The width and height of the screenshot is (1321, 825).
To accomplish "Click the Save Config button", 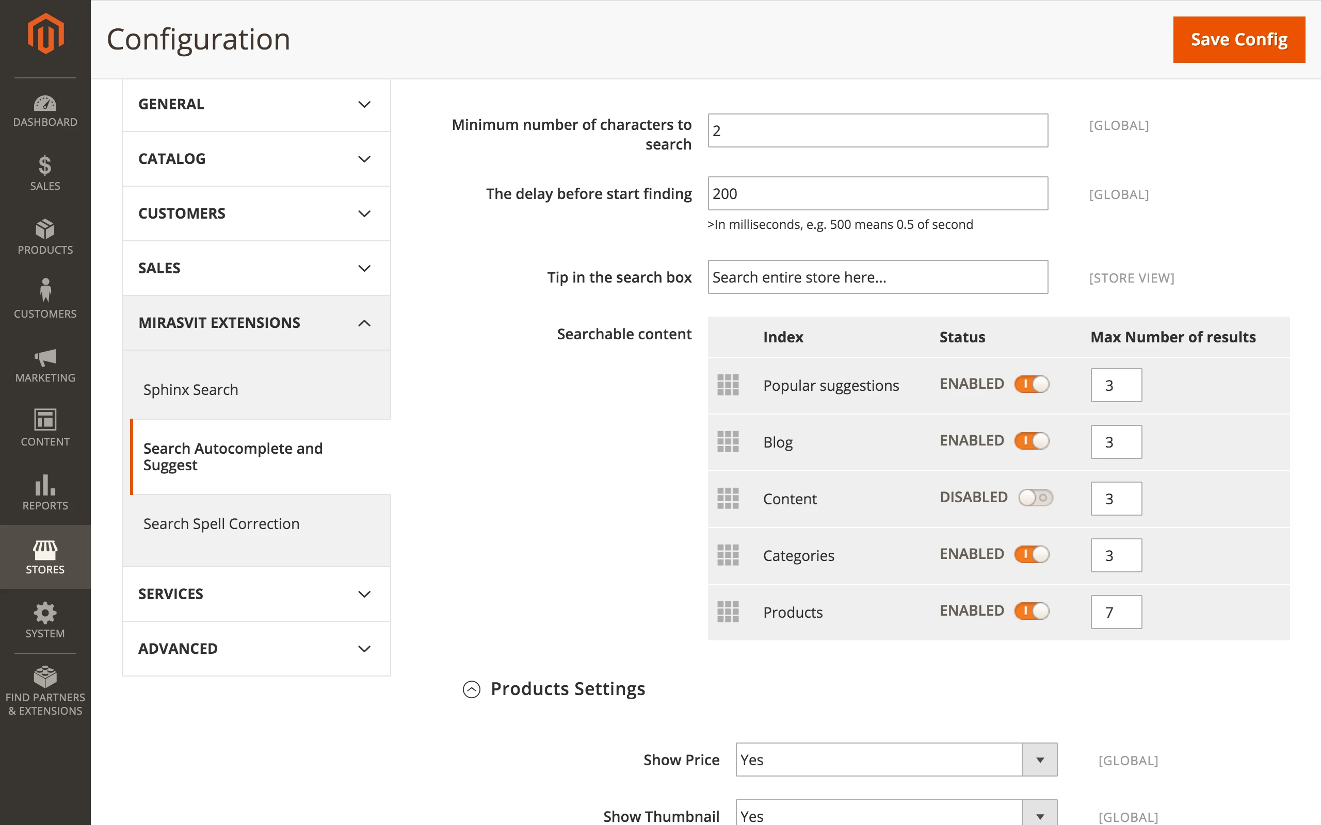I will click(1238, 39).
